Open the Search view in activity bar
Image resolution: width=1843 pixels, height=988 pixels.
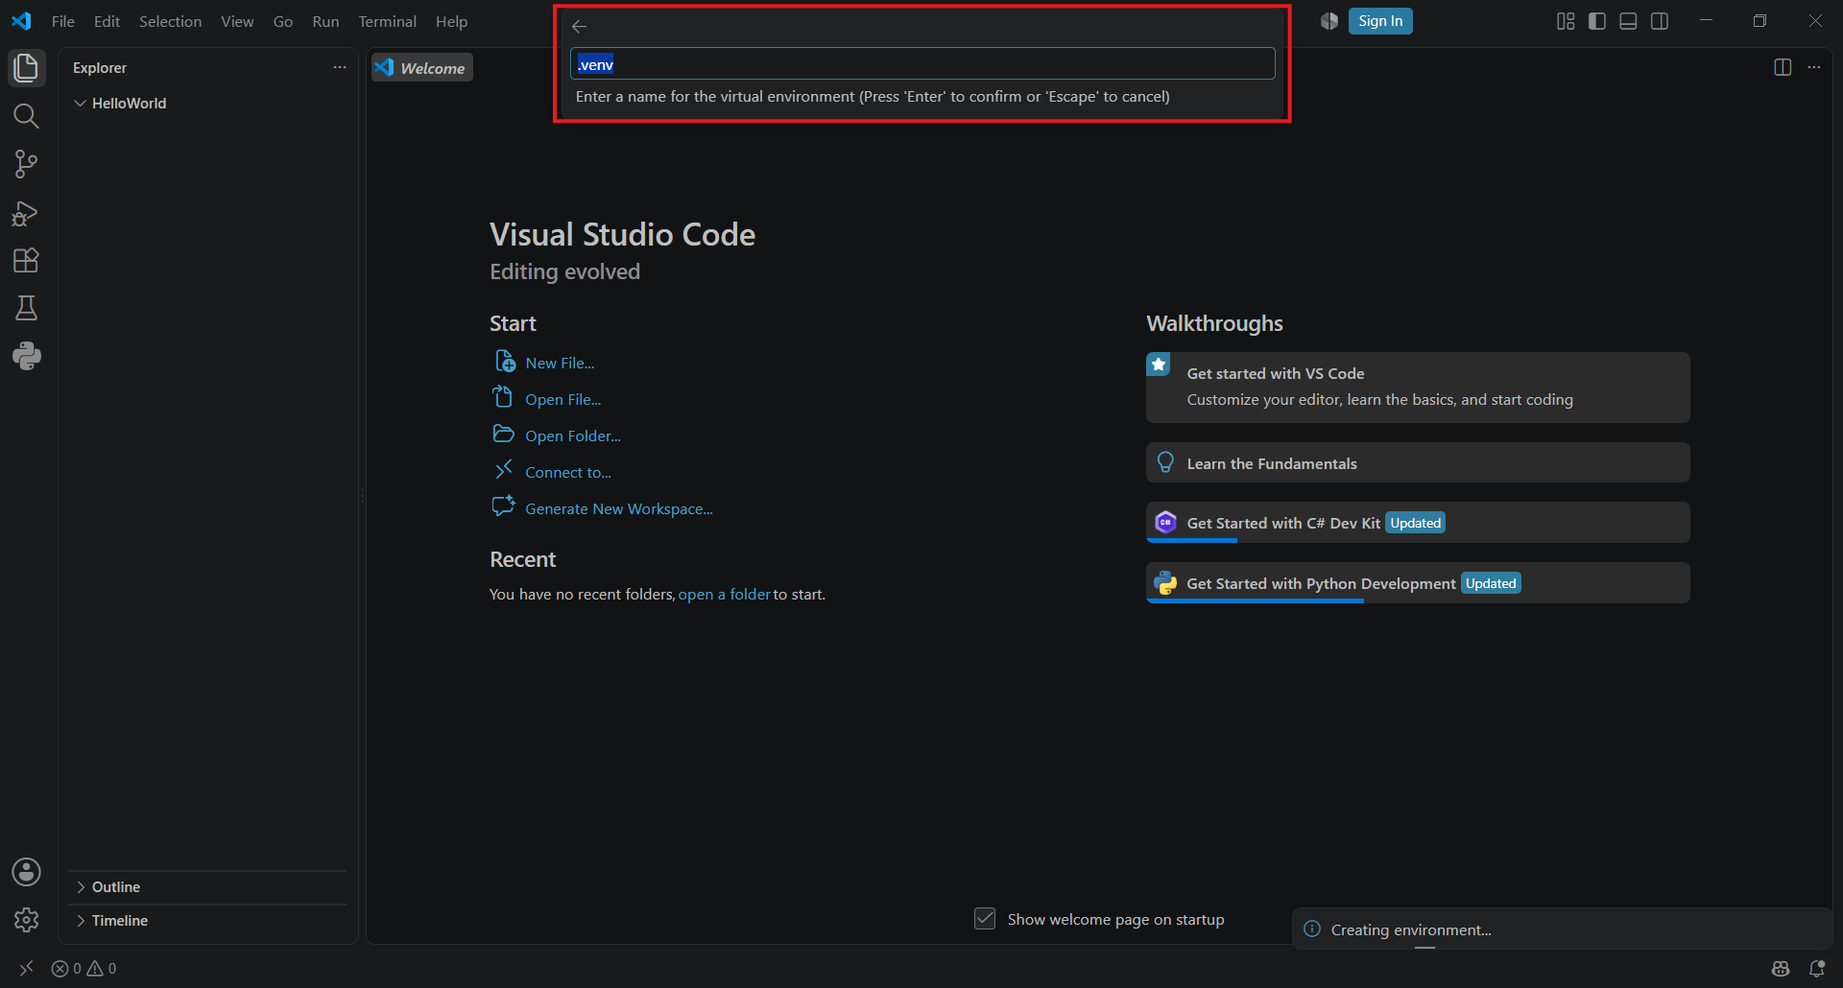[27, 116]
